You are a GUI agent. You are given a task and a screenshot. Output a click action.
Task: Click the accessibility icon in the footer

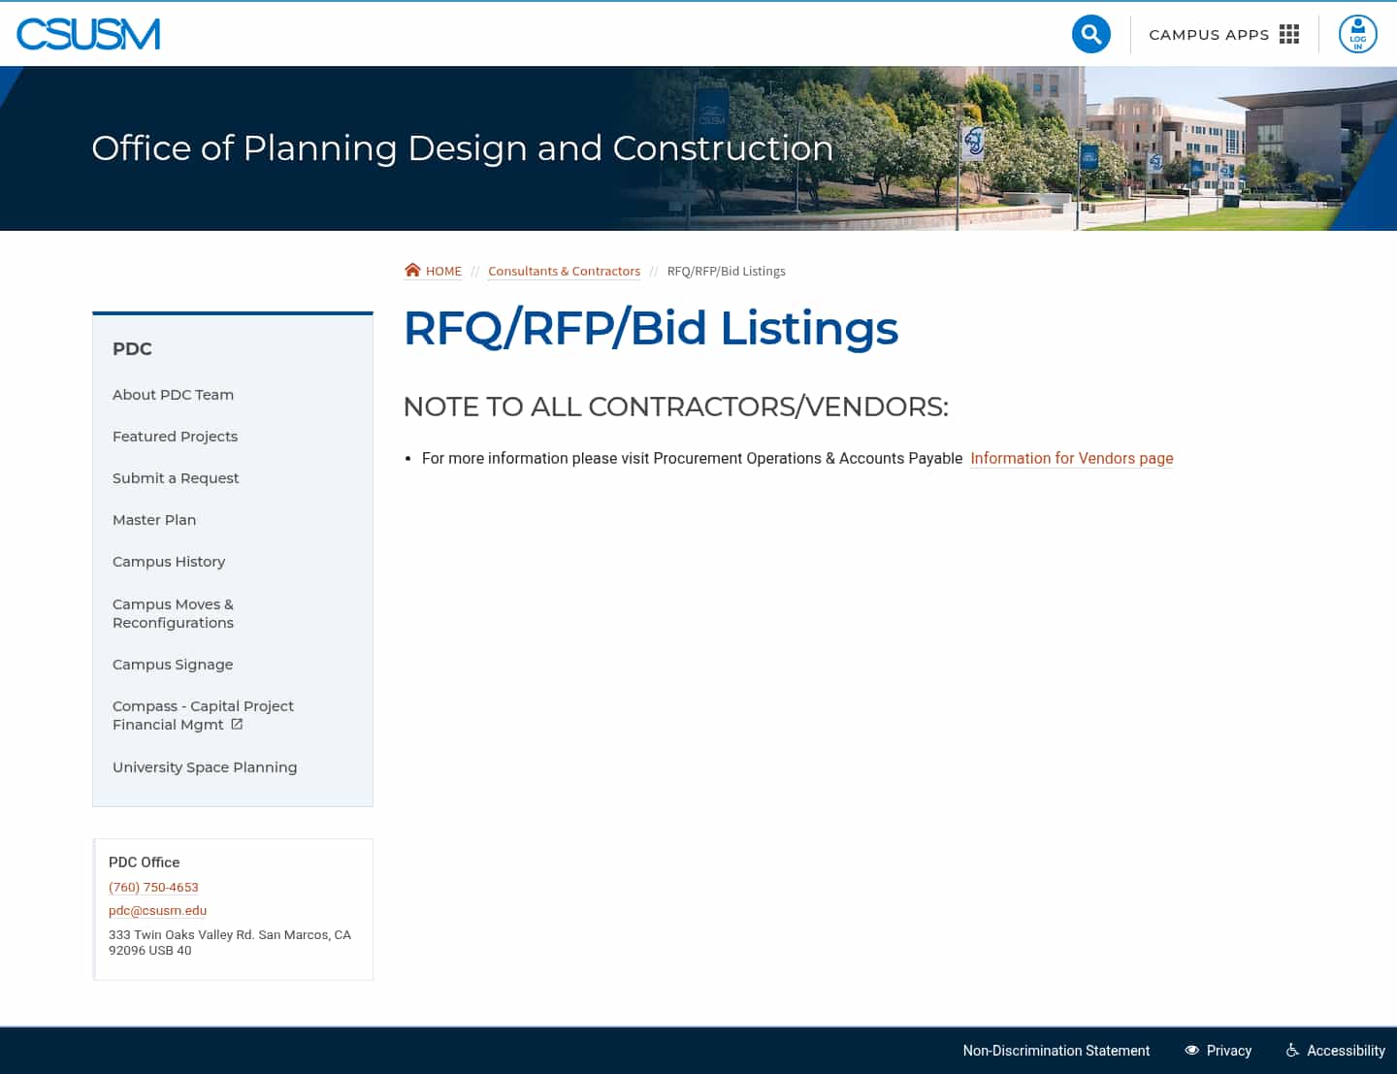(1292, 1050)
